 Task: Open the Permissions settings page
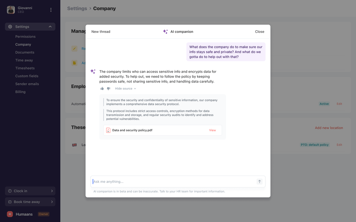(x=25, y=37)
